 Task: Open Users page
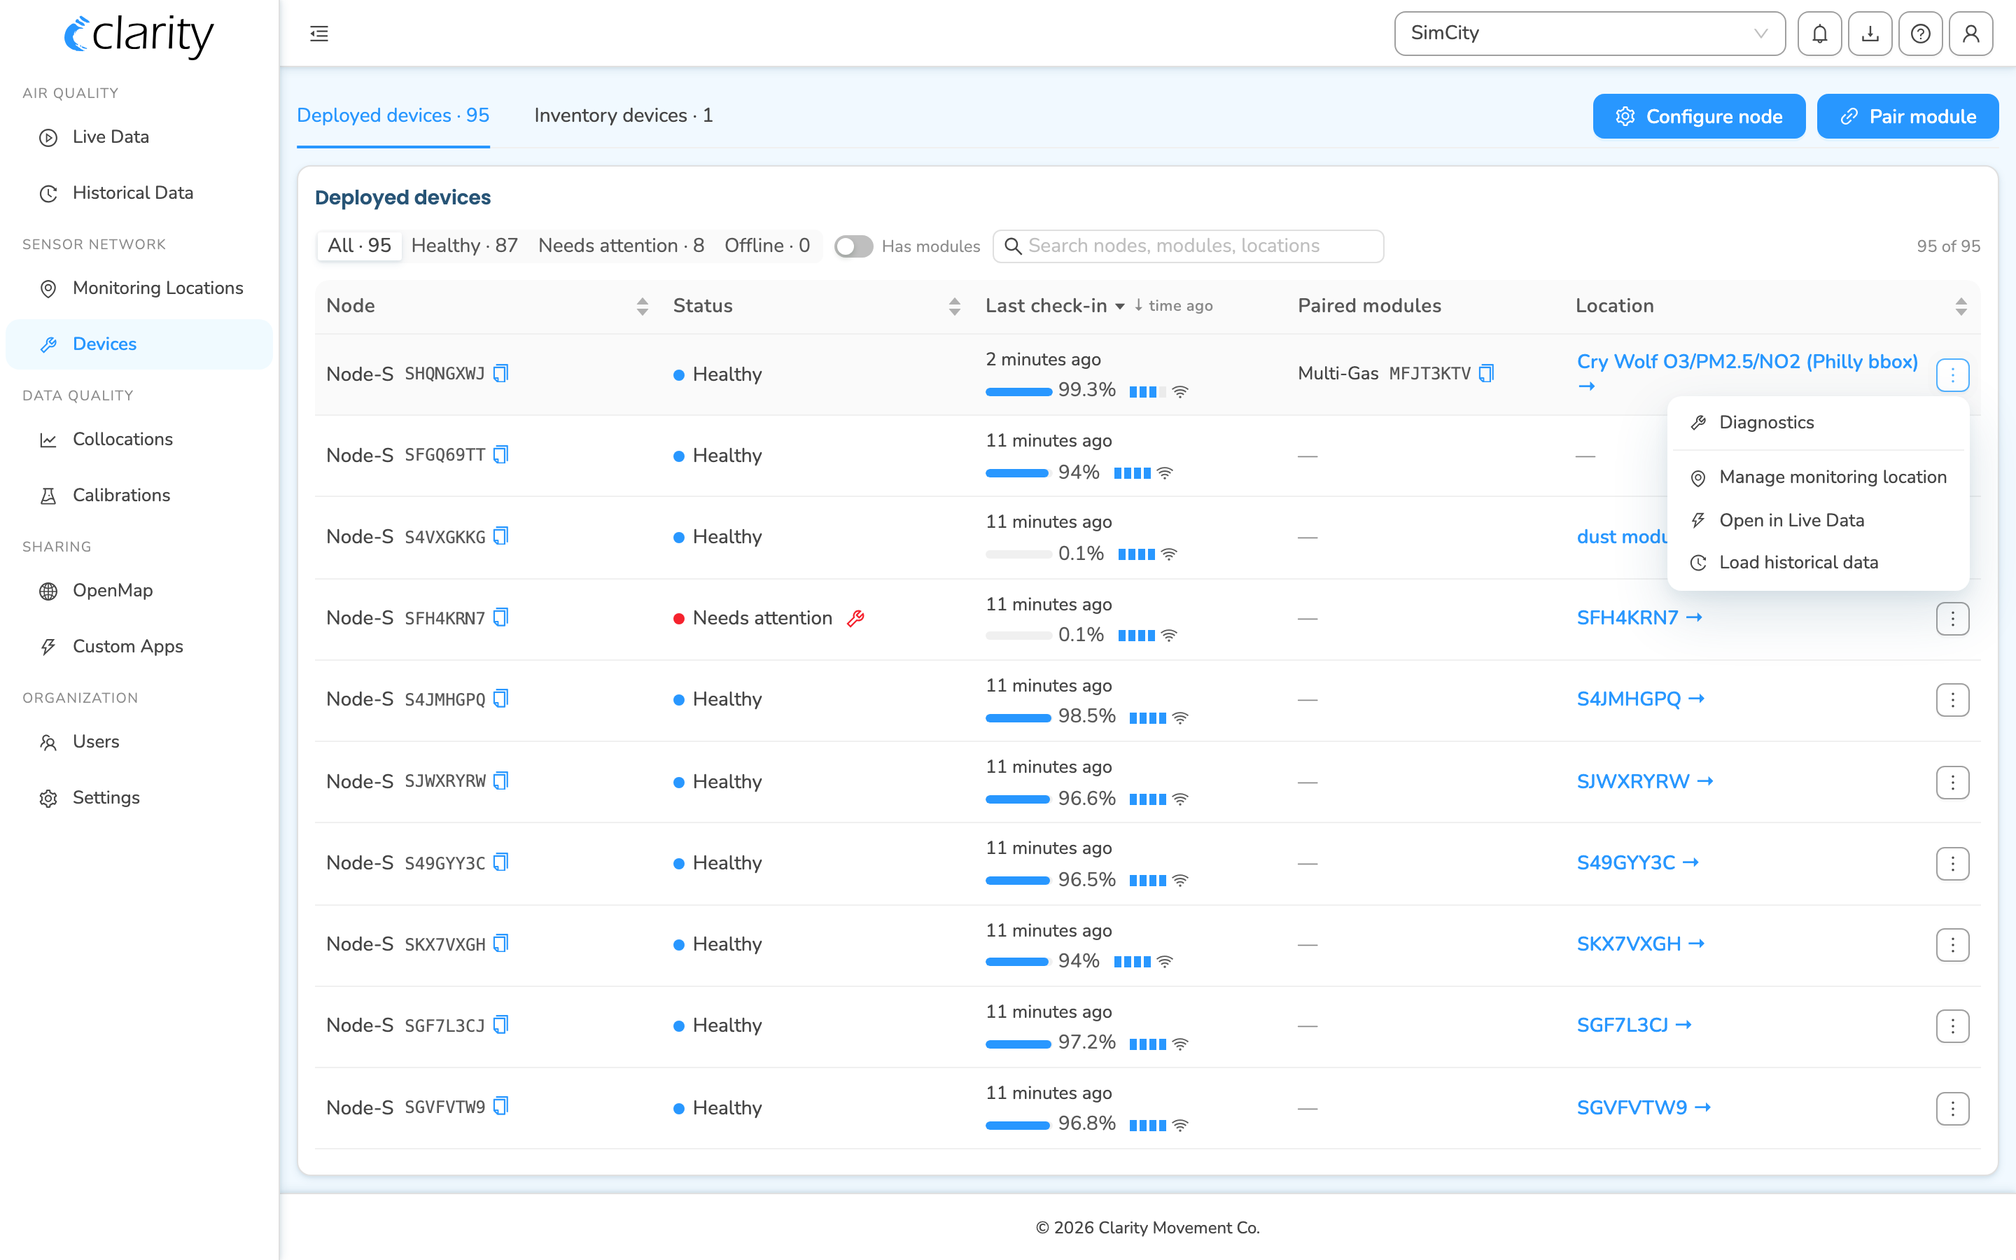139,742
